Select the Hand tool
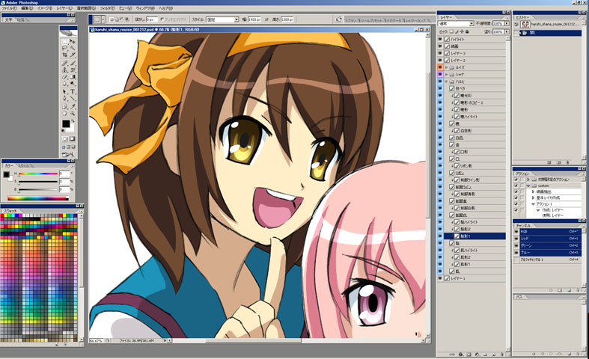 coord(64,114)
